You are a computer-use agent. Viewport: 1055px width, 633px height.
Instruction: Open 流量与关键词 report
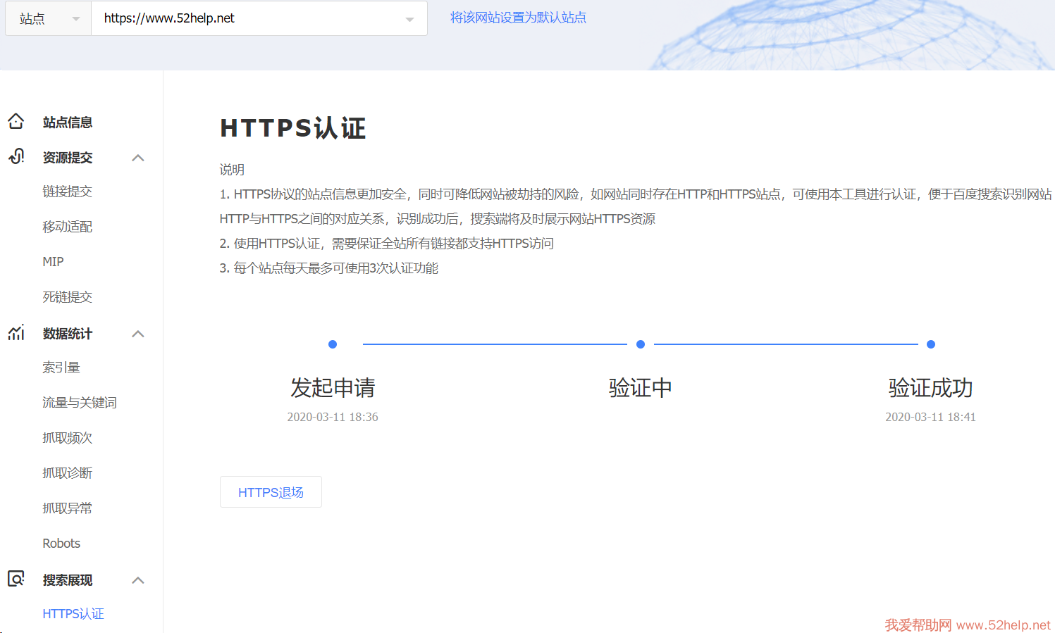pyautogui.click(x=80, y=403)
